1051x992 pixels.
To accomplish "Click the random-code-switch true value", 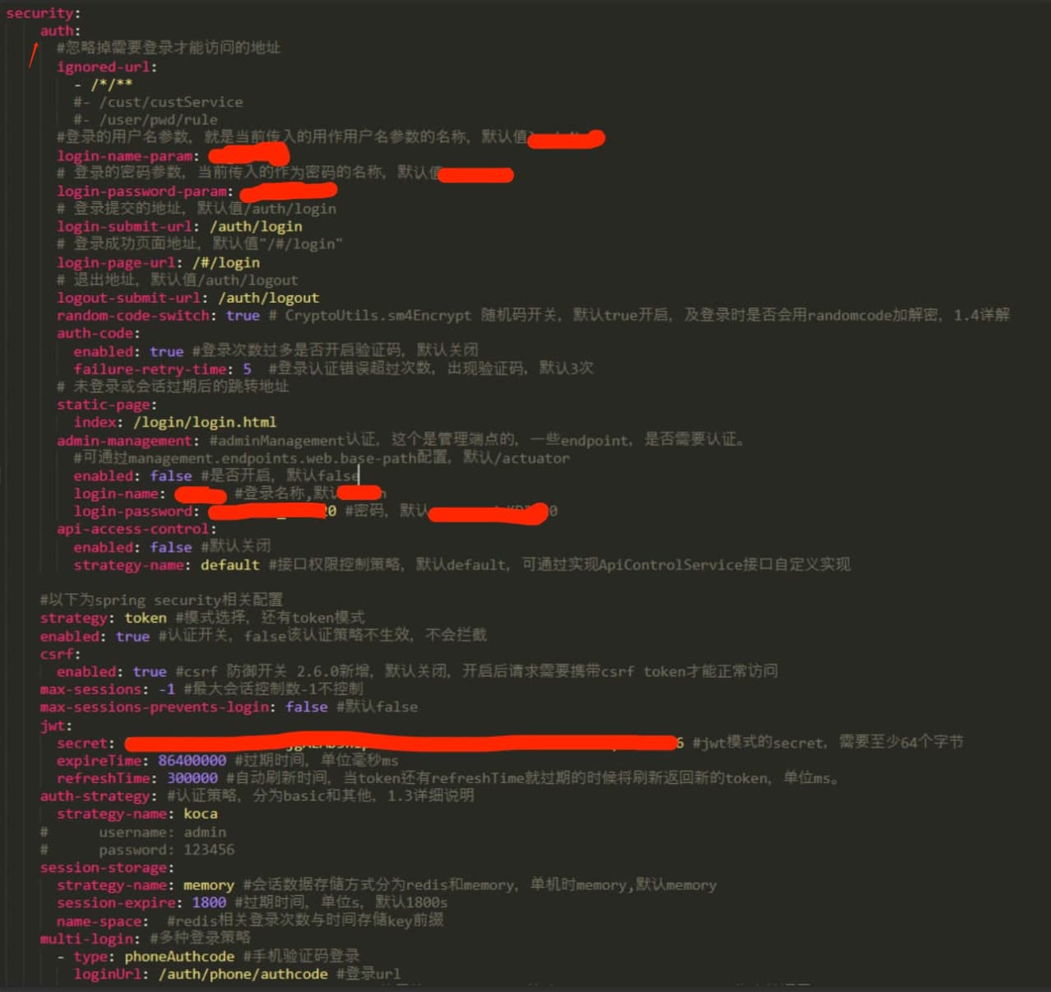I will tap(243, 315).
